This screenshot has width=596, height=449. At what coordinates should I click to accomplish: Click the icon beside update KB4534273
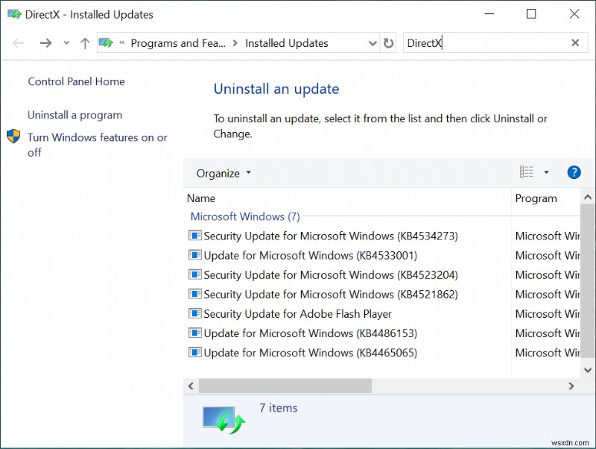[194, 235]
